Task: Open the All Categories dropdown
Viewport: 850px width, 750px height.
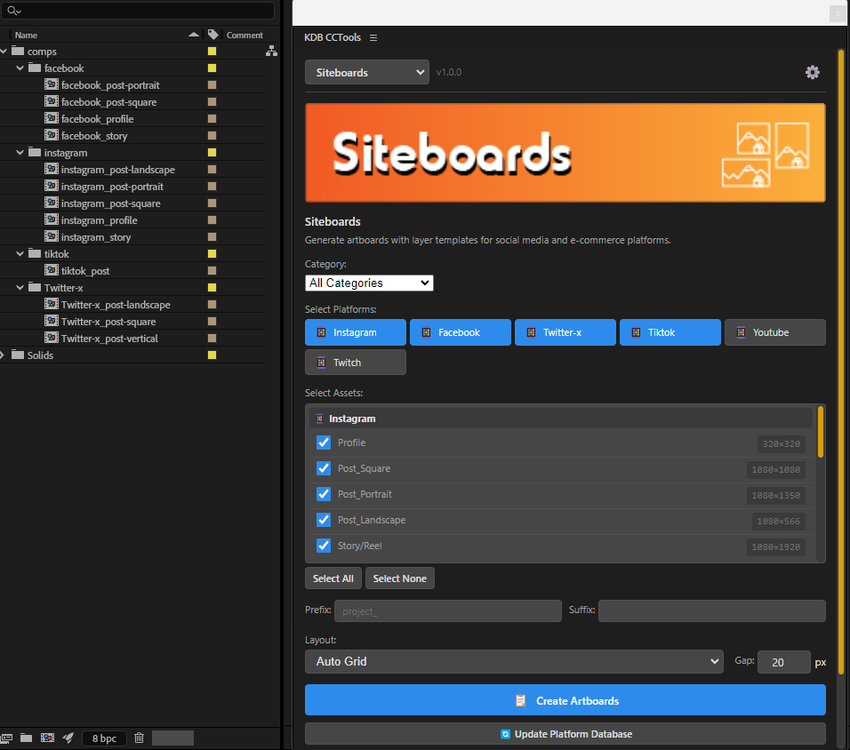Action: click(369, 283)
